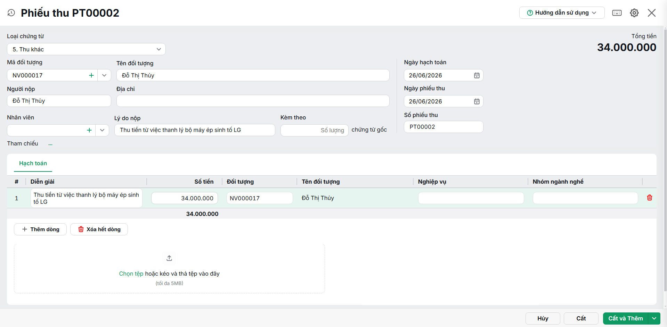Click Lý do nộp input field
Image resolution: width=667 pixels, height=327 pixels.
tap(195, 130)
